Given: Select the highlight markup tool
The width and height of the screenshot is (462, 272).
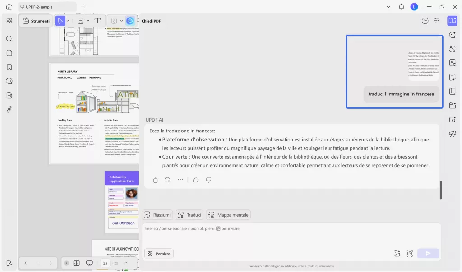Looking at the screenshot, I should tap(80, 21).
